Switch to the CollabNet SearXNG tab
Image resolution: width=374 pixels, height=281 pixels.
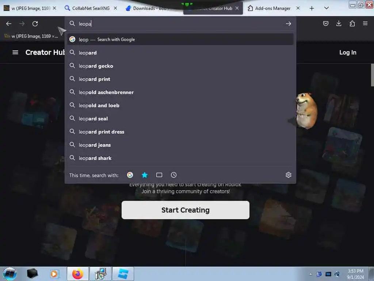click(91, 8)
